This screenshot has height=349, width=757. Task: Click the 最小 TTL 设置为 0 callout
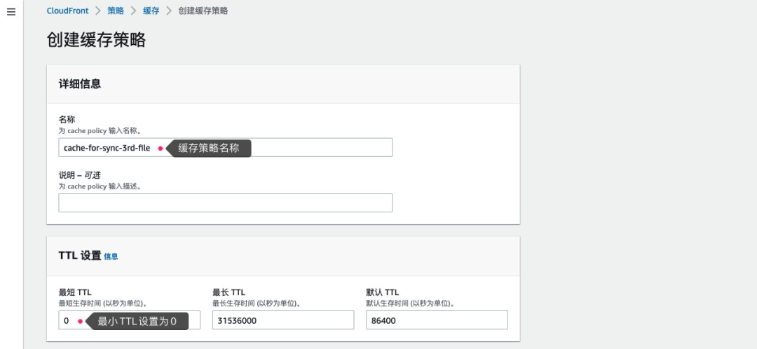tap(137, 321)
